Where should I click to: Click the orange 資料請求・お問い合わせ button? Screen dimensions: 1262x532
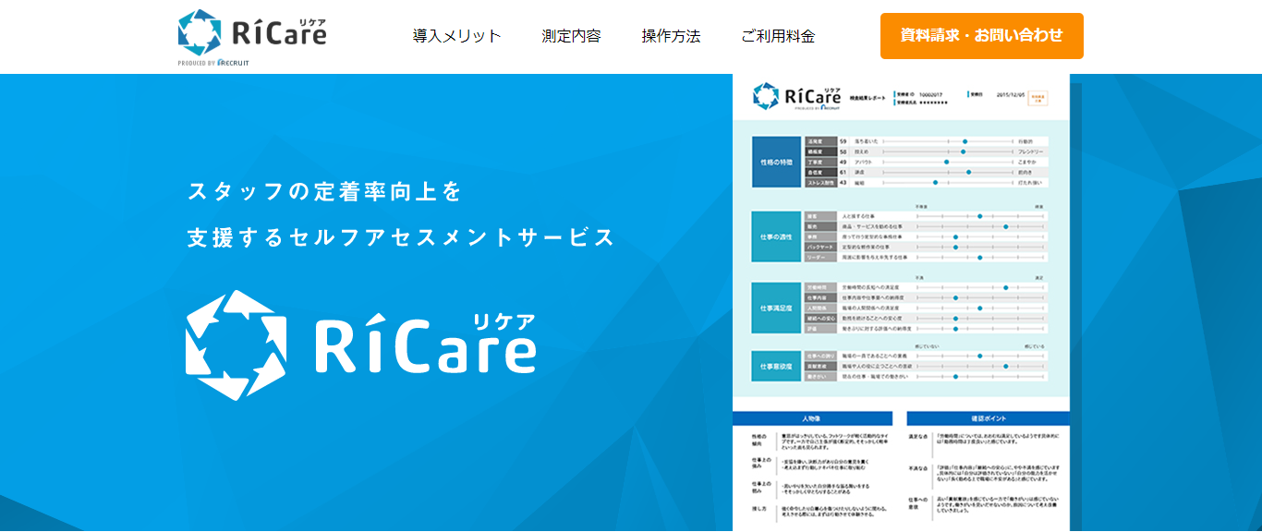[982, 36]
